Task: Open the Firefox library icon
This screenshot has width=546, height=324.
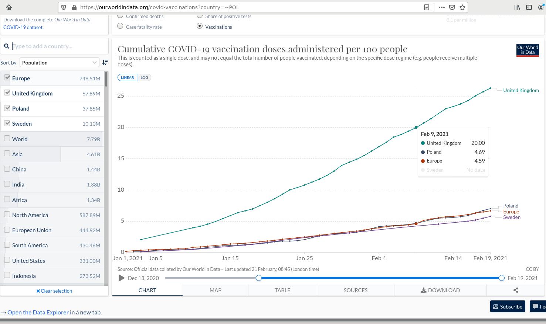Action: [x=517, y=7]
